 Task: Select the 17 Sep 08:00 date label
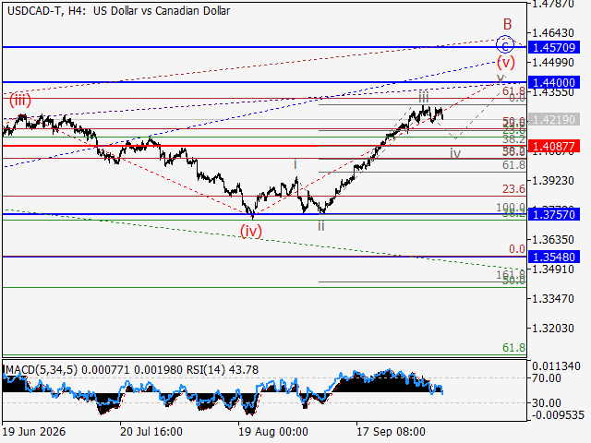(392, 432)
